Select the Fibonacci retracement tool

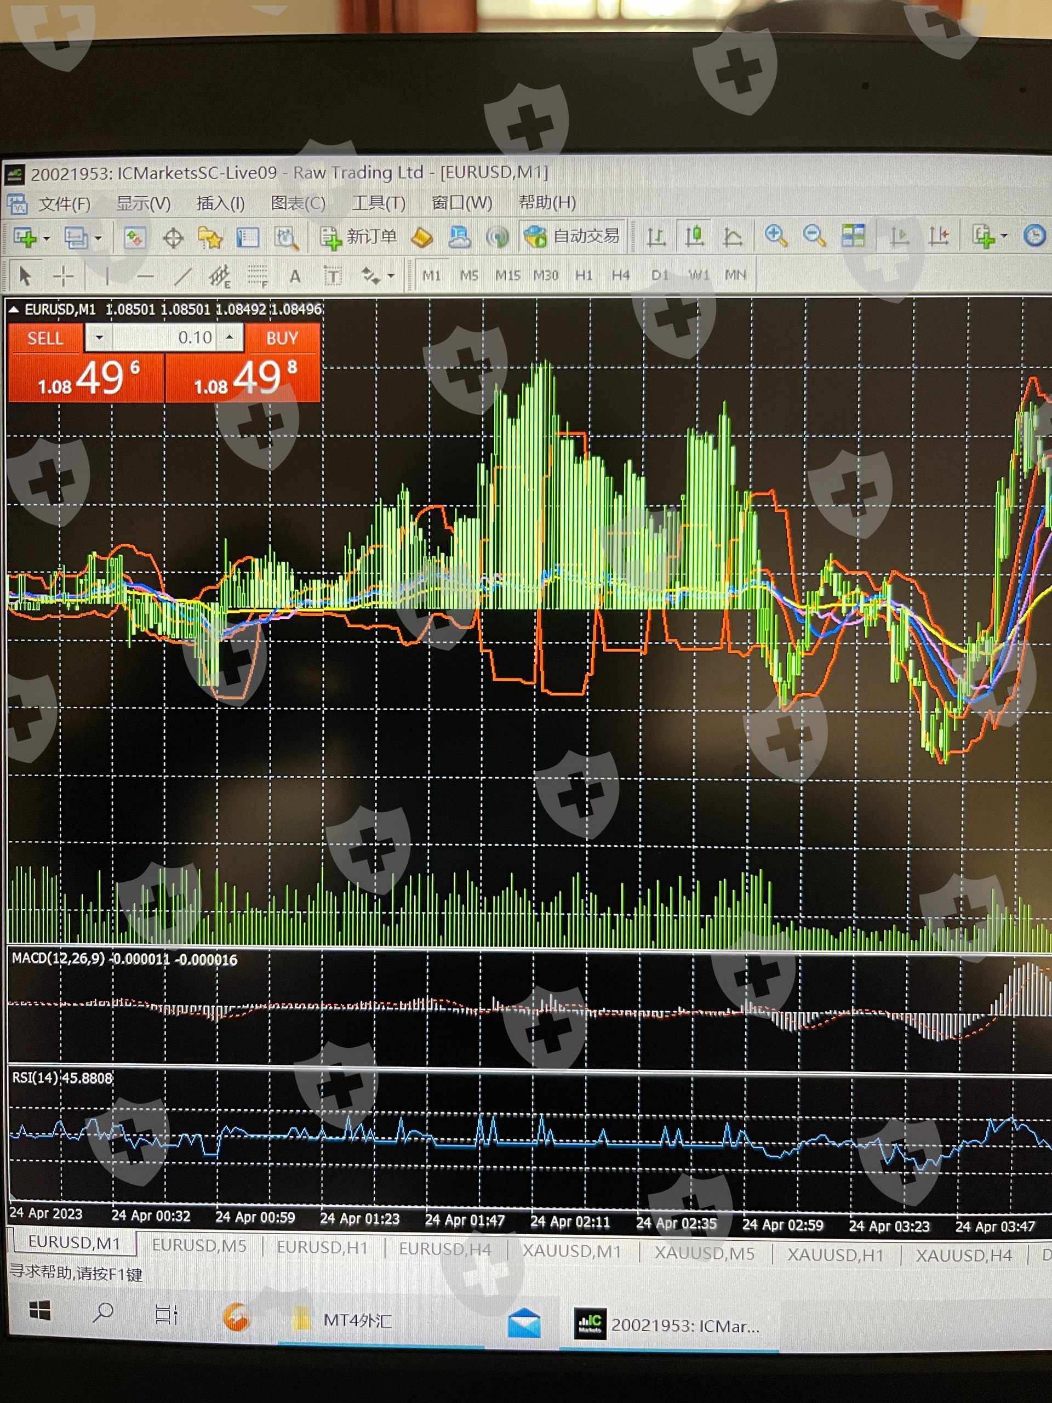tap(258, 276)
